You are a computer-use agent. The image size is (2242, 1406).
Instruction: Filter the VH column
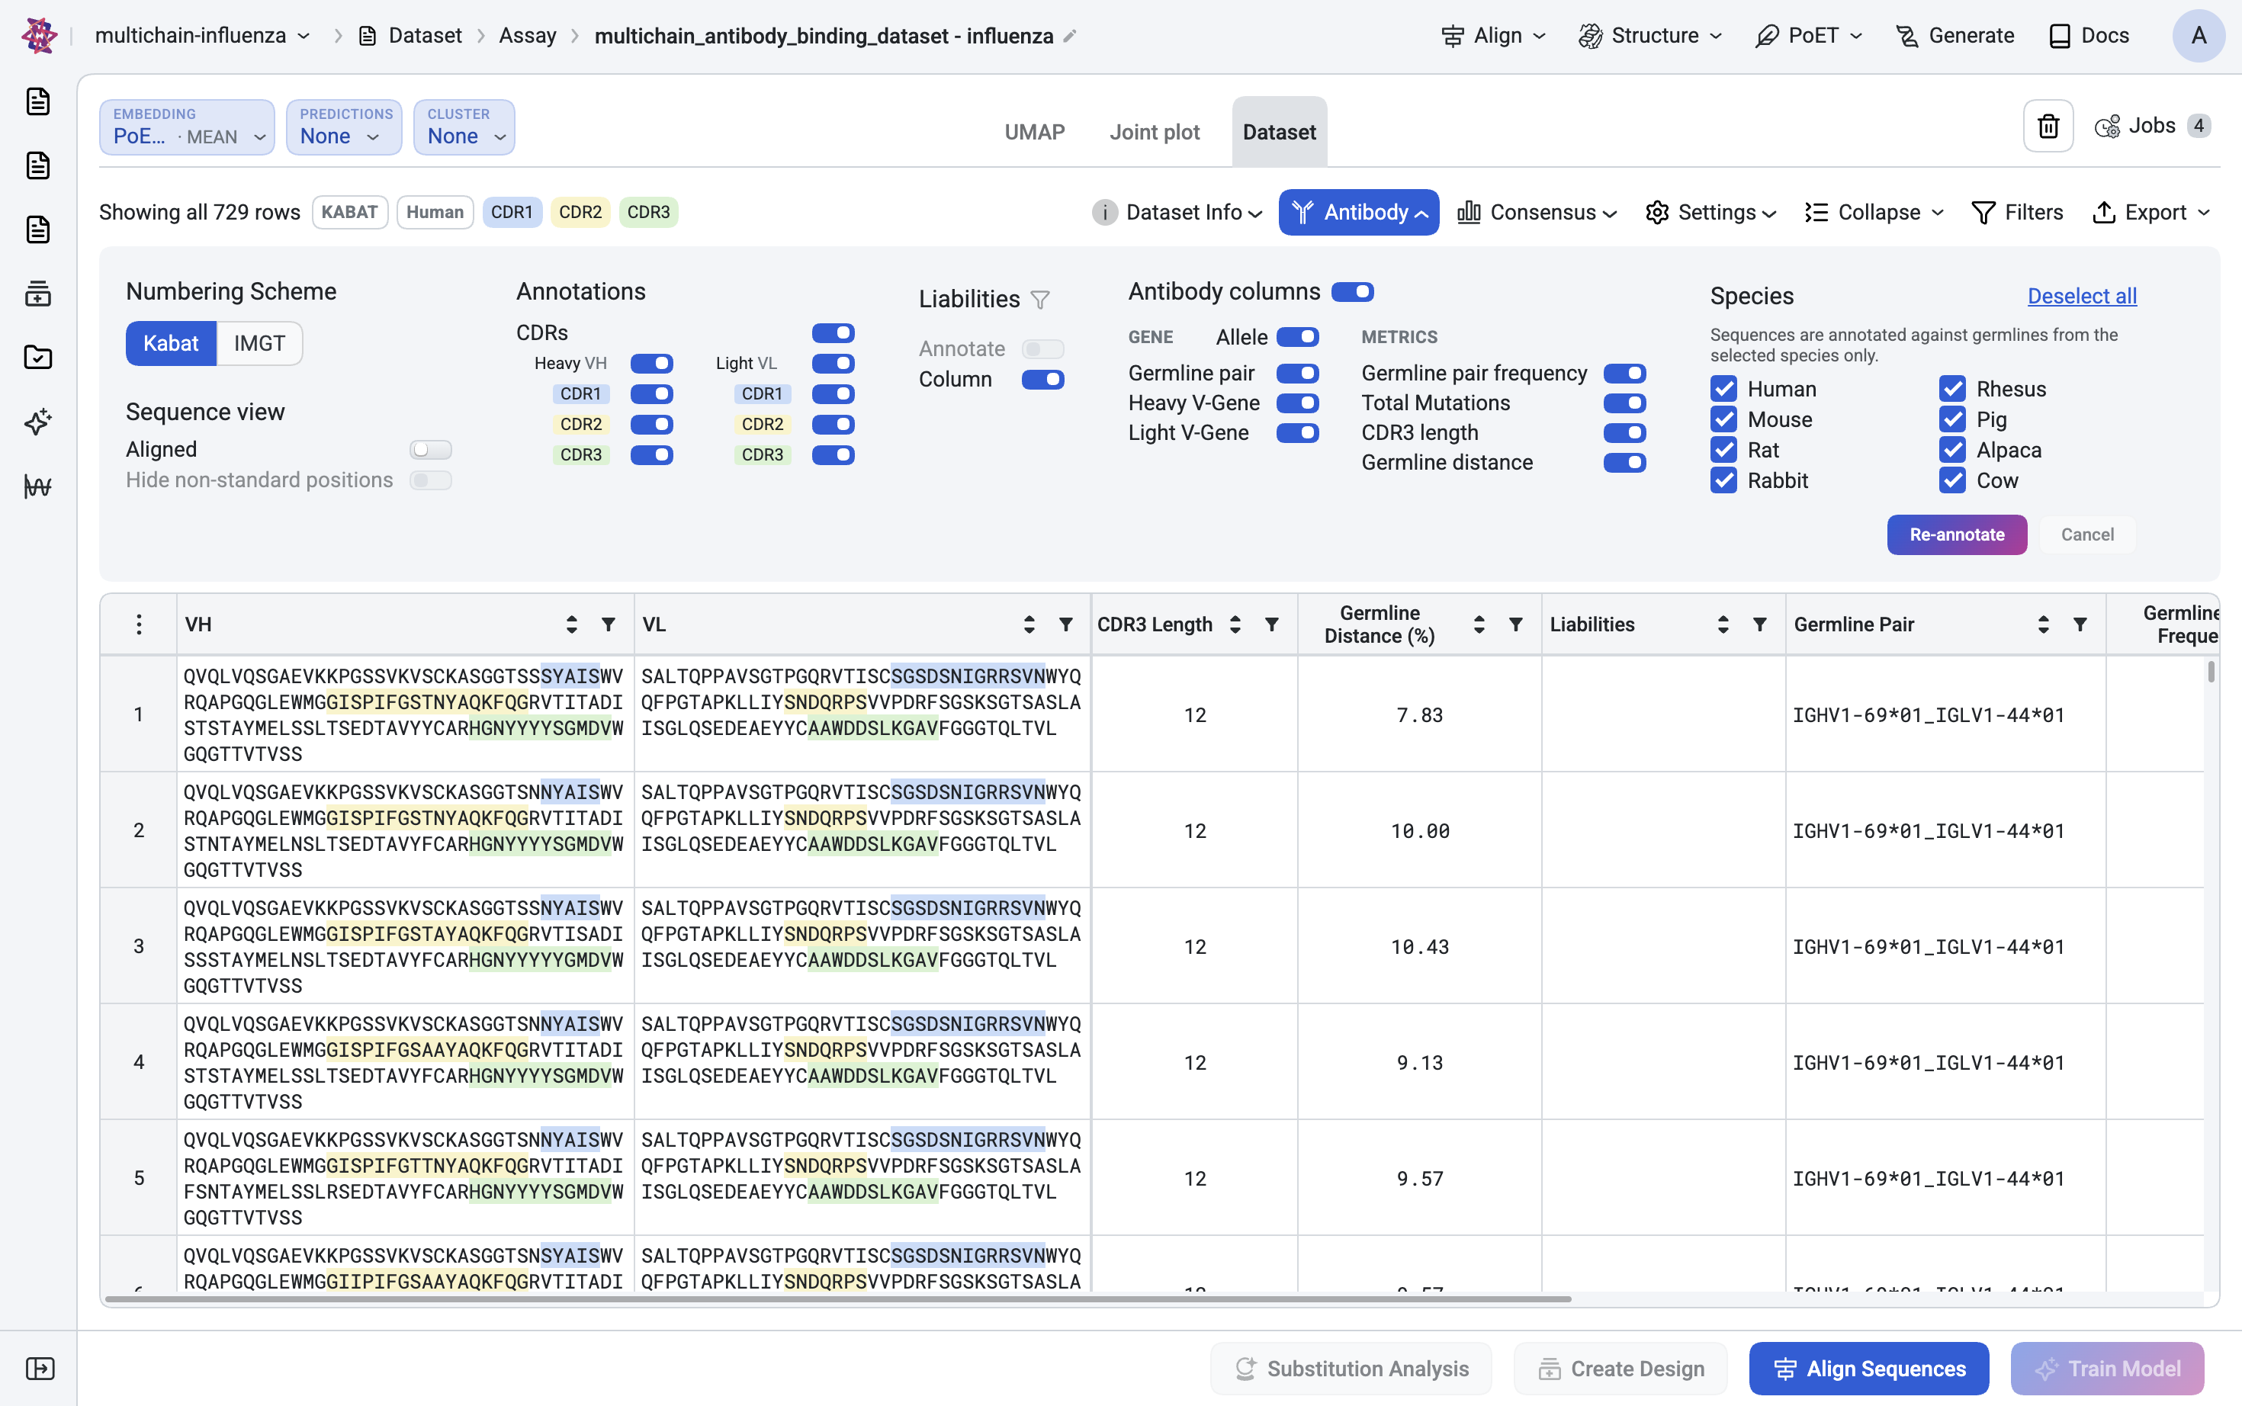click(608, 624)
